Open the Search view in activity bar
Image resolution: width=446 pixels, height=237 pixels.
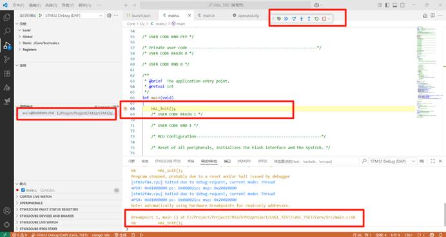point(7,31)
